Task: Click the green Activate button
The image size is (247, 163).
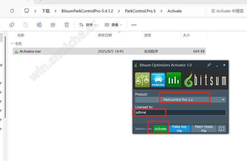Action: click(x=160, y=129)
